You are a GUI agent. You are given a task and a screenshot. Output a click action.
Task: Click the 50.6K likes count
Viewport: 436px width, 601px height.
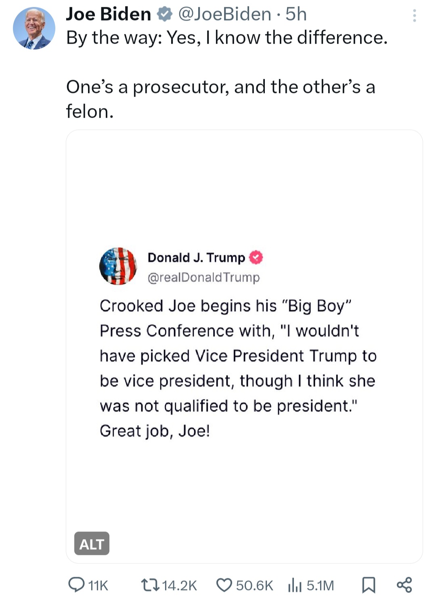(254, 585)
